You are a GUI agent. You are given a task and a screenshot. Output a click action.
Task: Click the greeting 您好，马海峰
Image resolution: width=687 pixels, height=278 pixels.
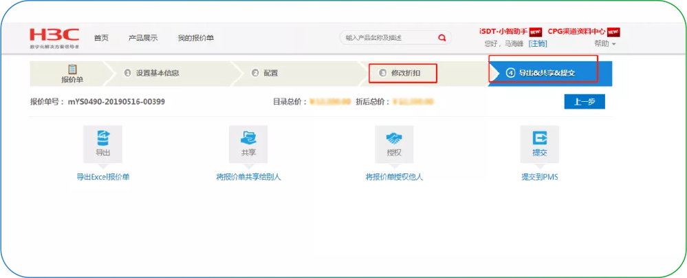point(504,44)
